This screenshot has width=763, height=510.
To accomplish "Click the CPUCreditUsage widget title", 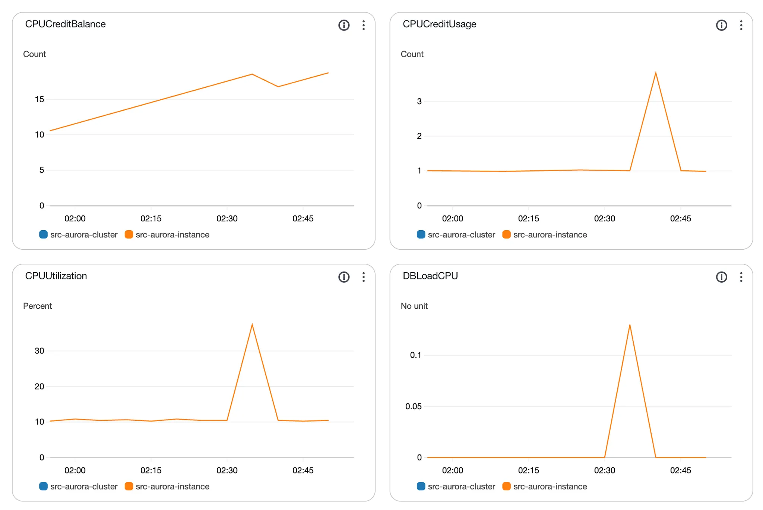I will (439, 24).
